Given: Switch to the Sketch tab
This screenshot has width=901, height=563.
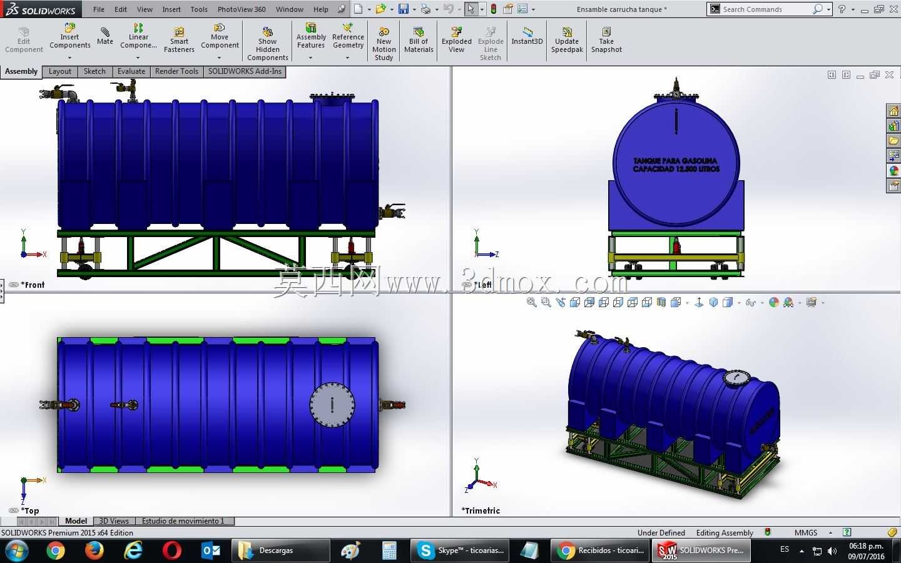Looking at the screenshot, I should (x=94, y=71).
